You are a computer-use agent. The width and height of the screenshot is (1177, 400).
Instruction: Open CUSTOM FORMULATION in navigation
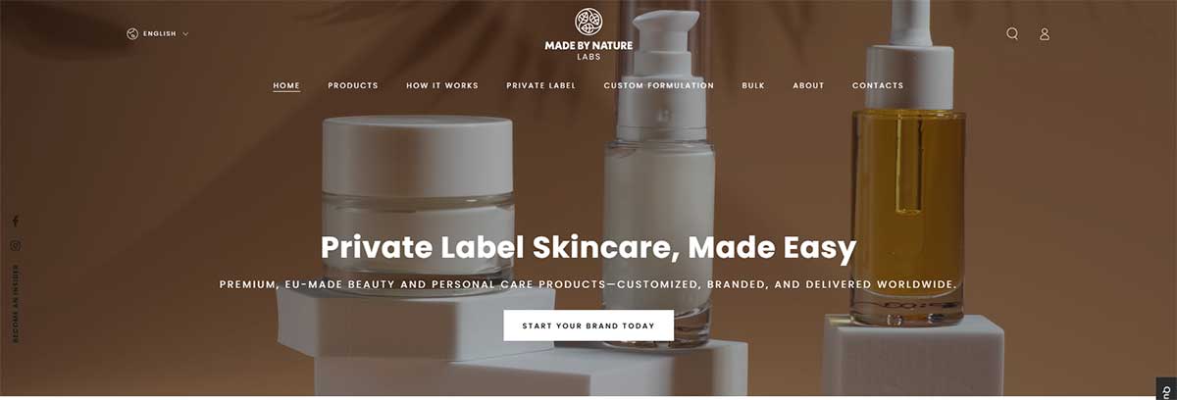(659, 86)
